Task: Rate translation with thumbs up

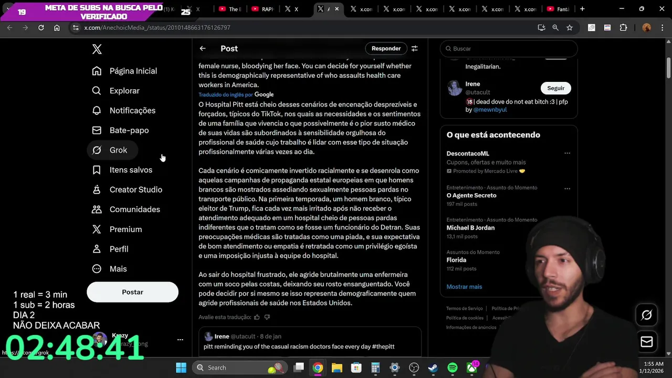Action: [x=257, y=317]
